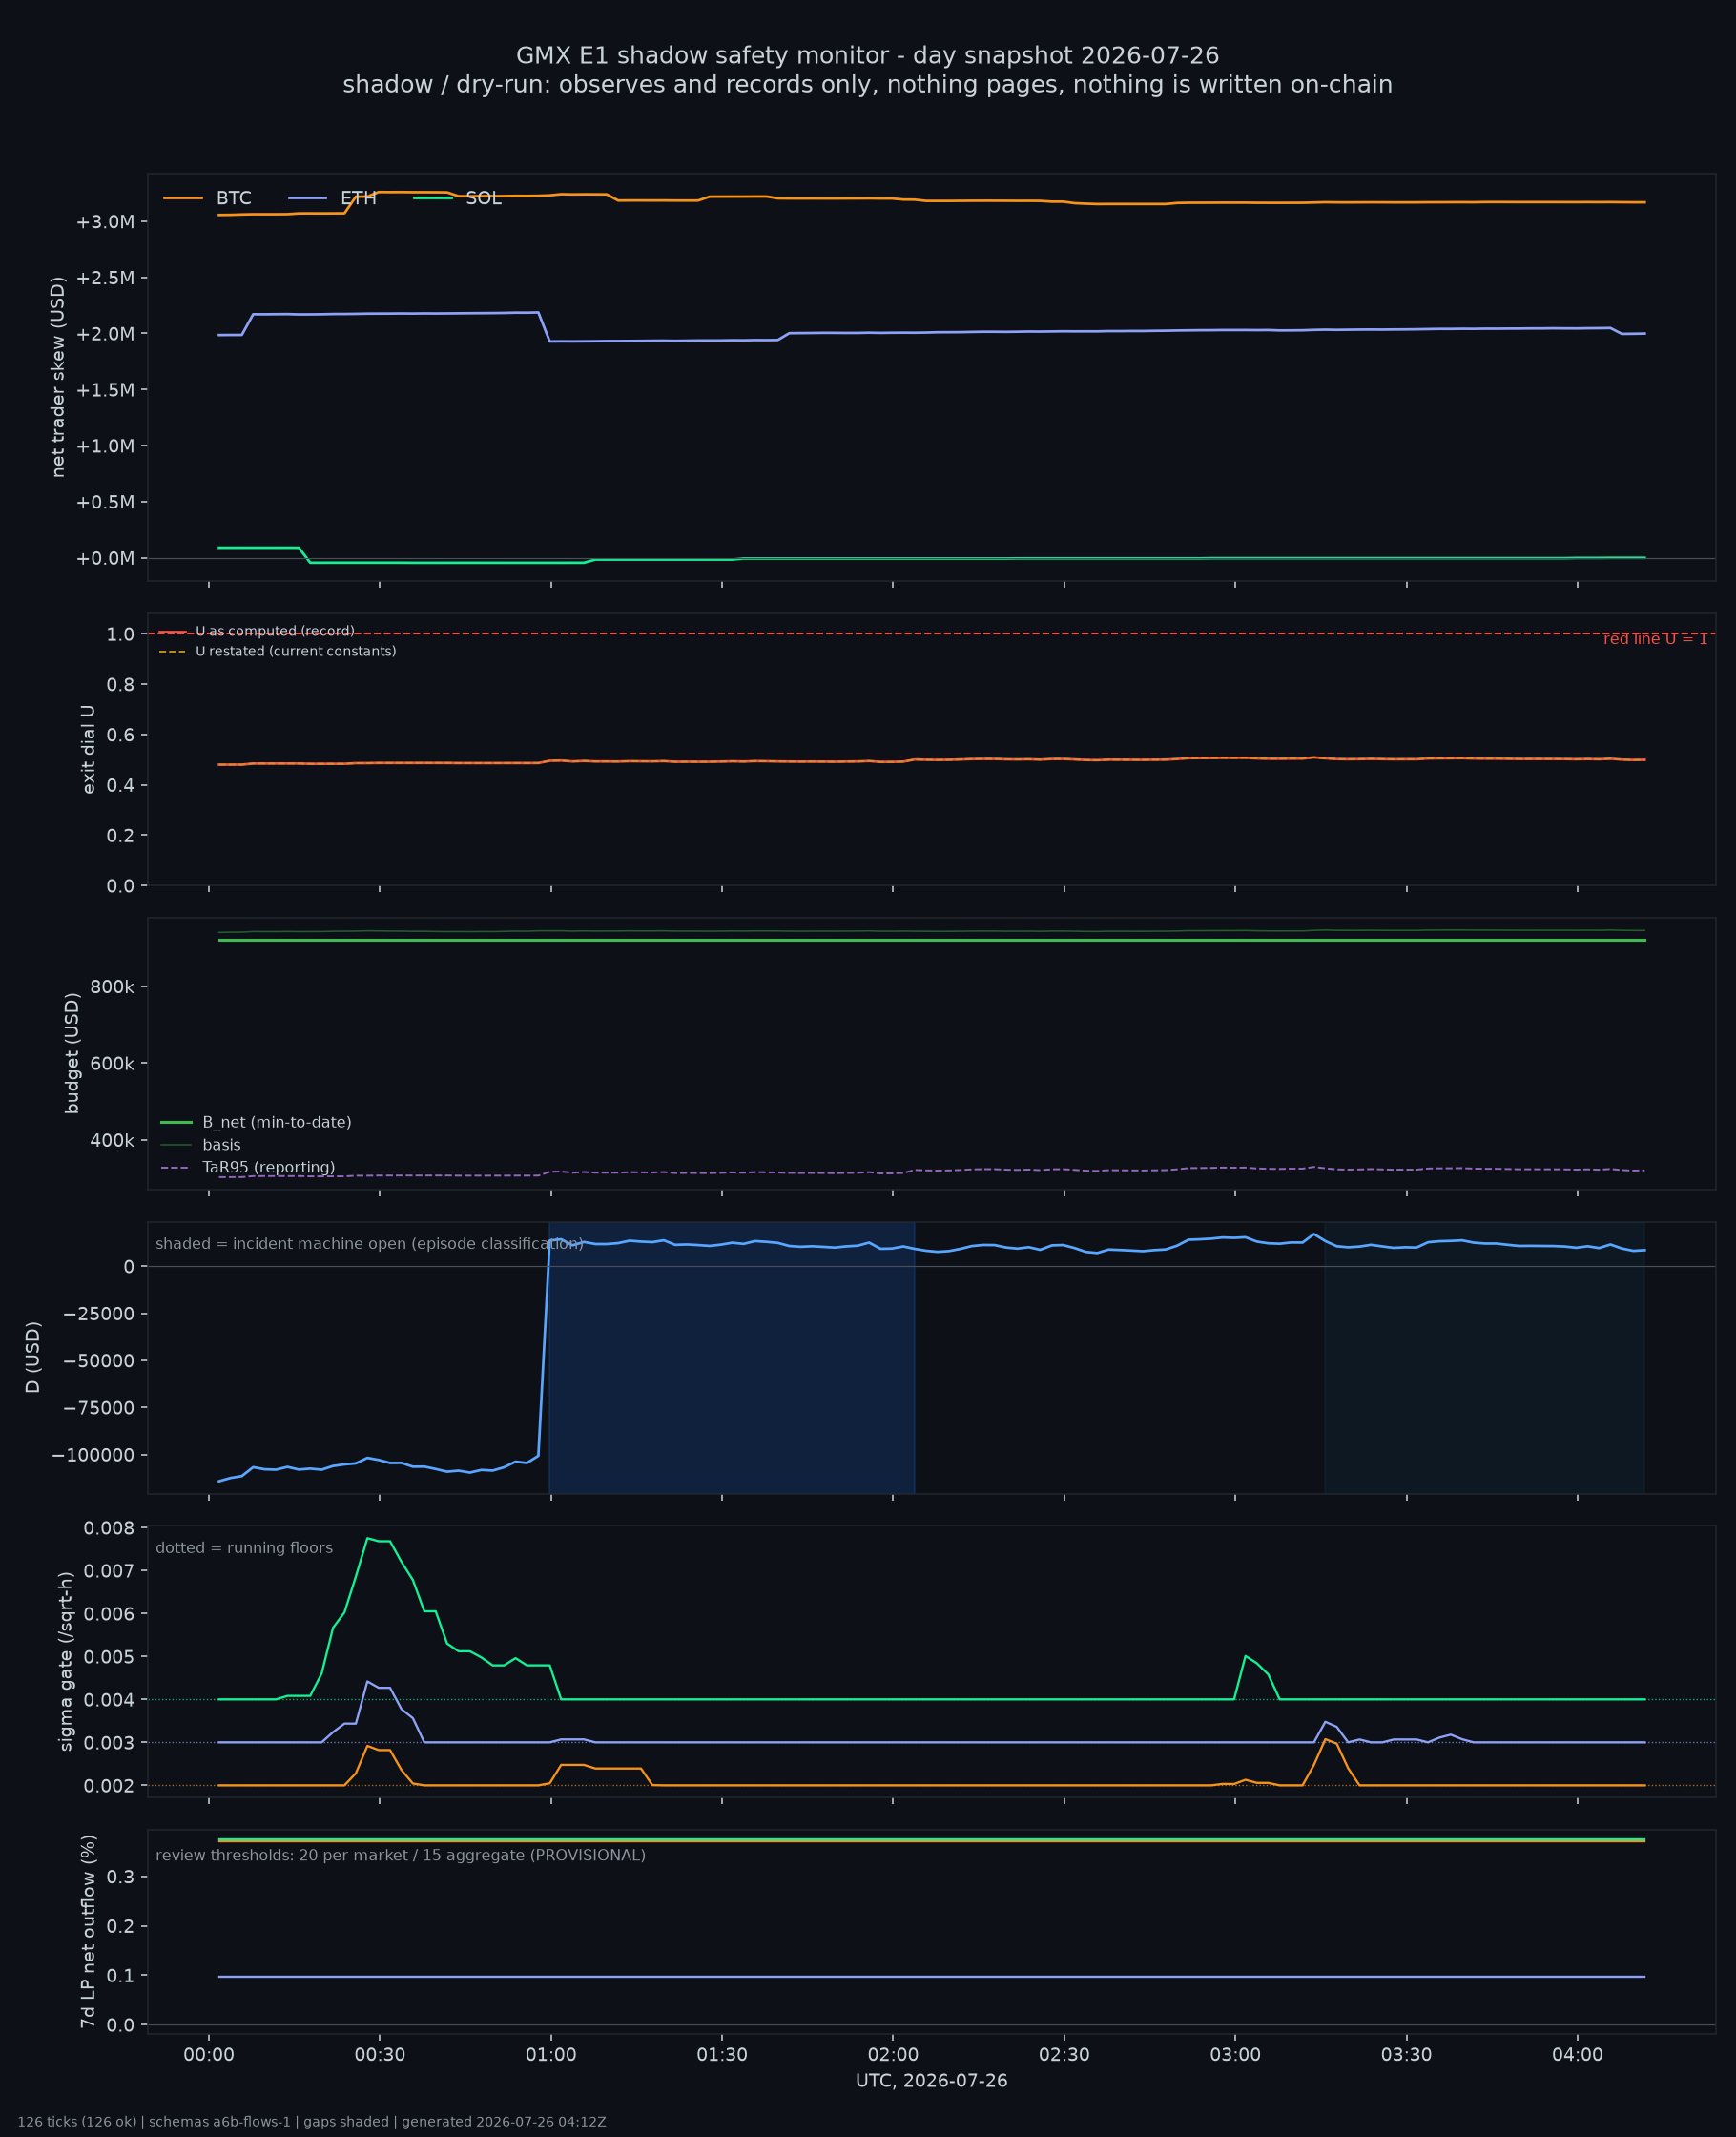Click the second shaded incident region near 03:30
The image size is (1736, 2137).
coord(1484,1358)
